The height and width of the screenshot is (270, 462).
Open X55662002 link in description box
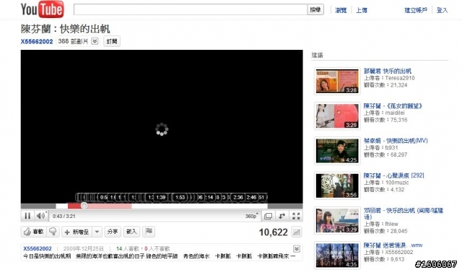[38, 249]
